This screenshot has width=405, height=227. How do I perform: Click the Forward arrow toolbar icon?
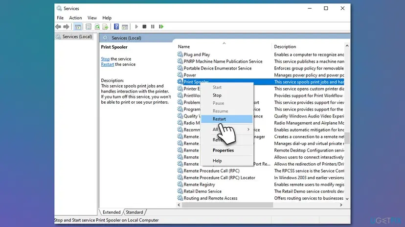(67, 26)
